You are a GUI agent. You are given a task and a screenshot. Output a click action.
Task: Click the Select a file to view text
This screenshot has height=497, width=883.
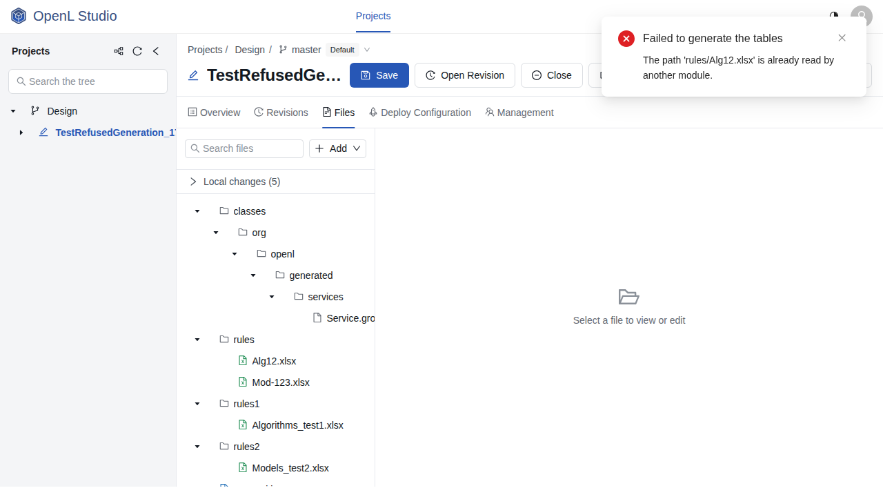[629, 320]
